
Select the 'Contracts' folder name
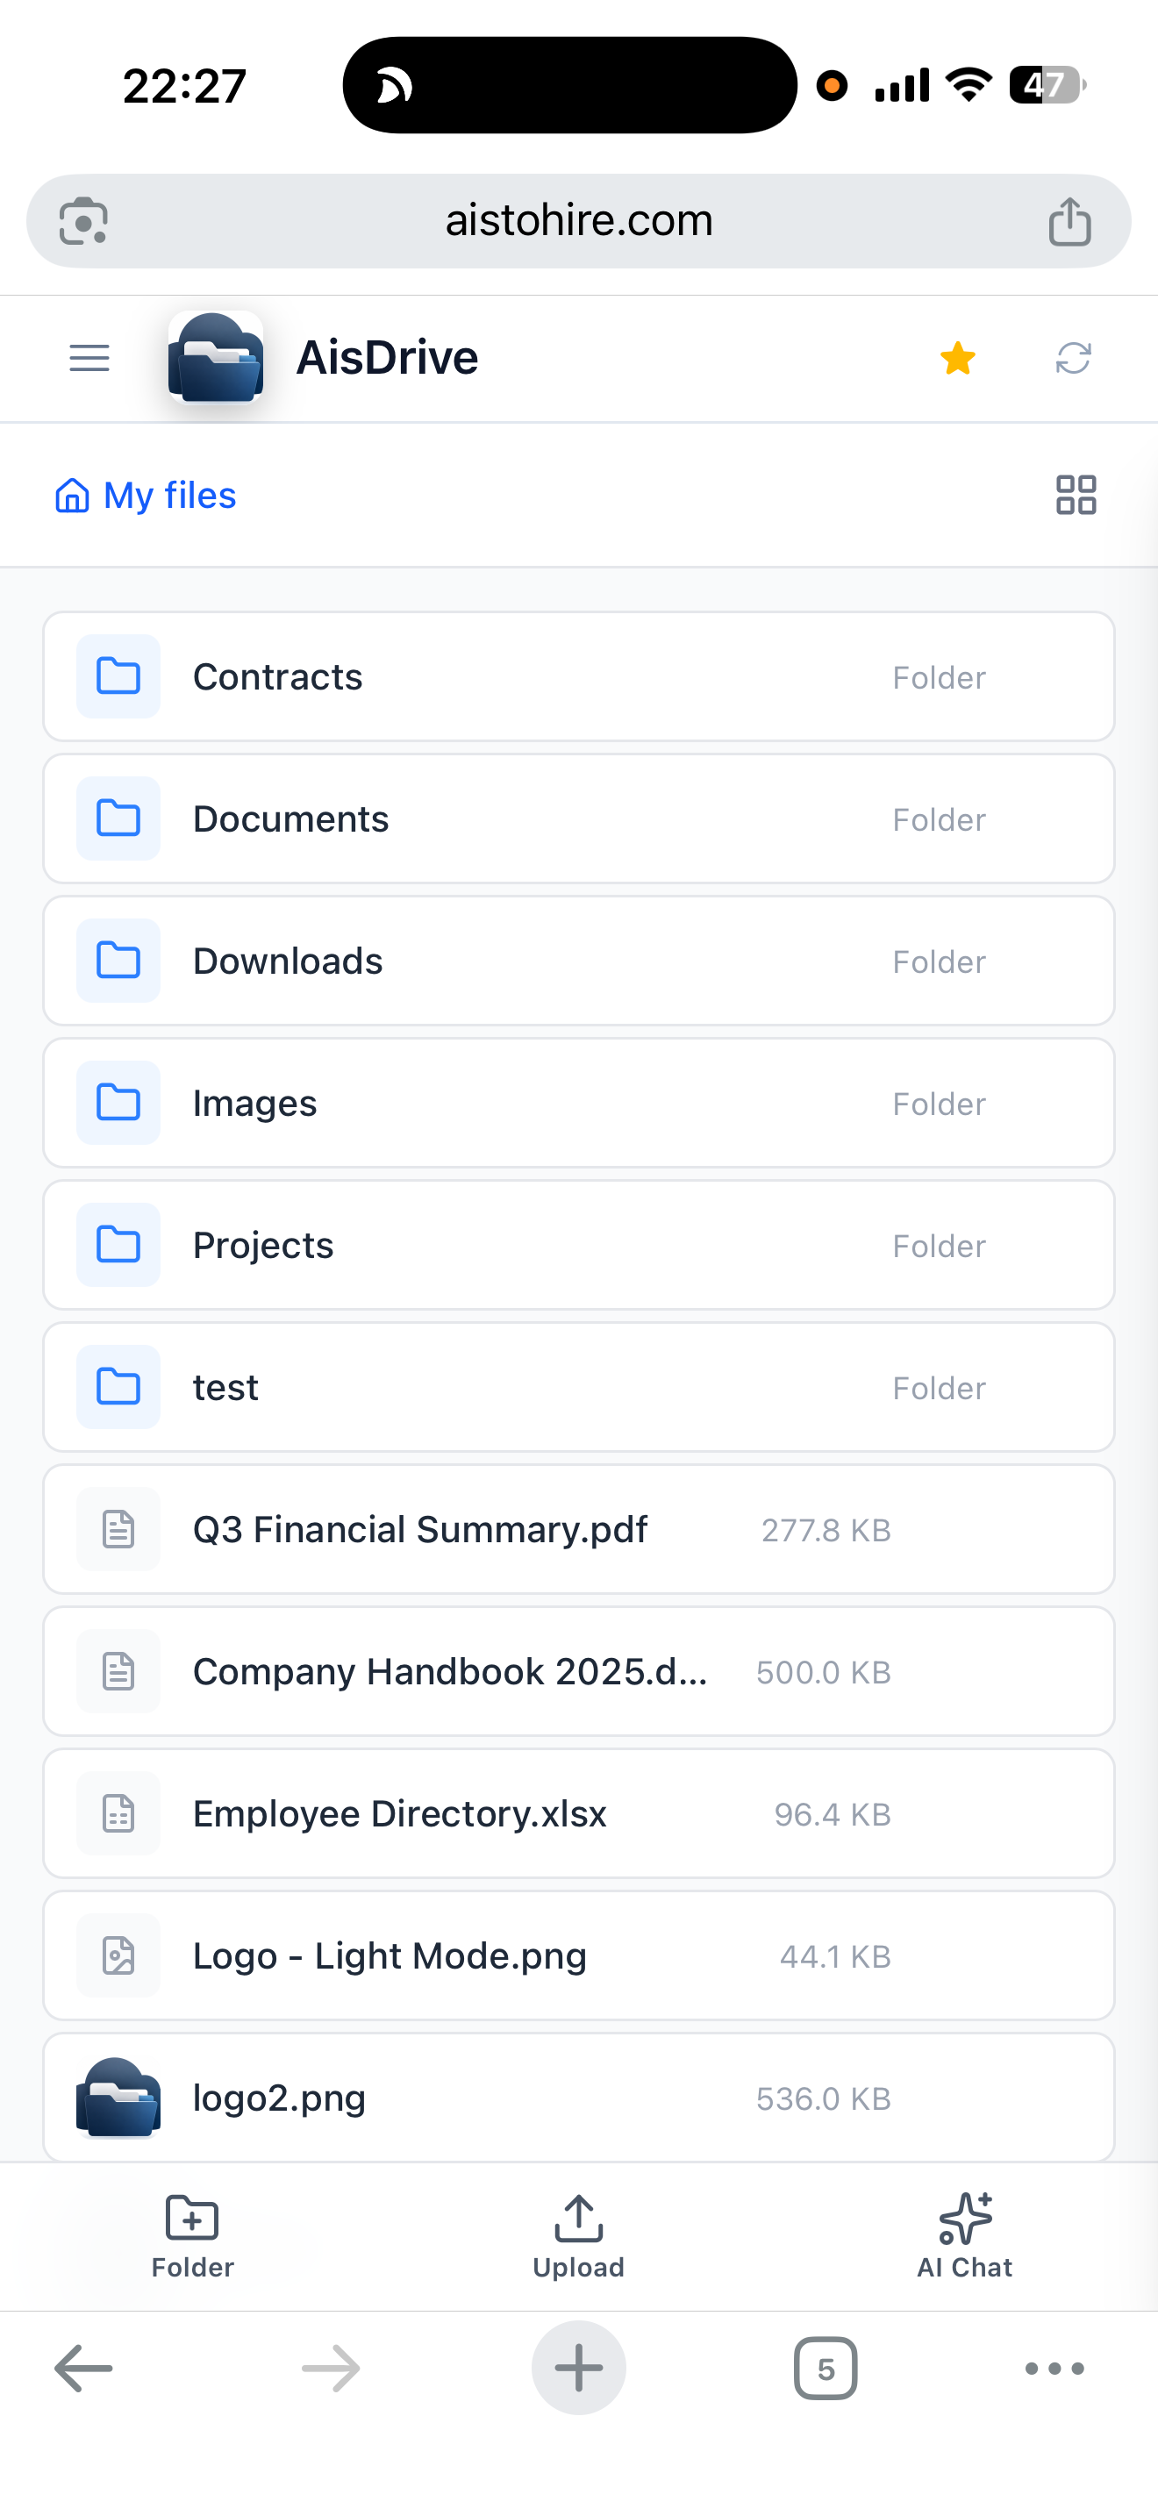[277, 677]
